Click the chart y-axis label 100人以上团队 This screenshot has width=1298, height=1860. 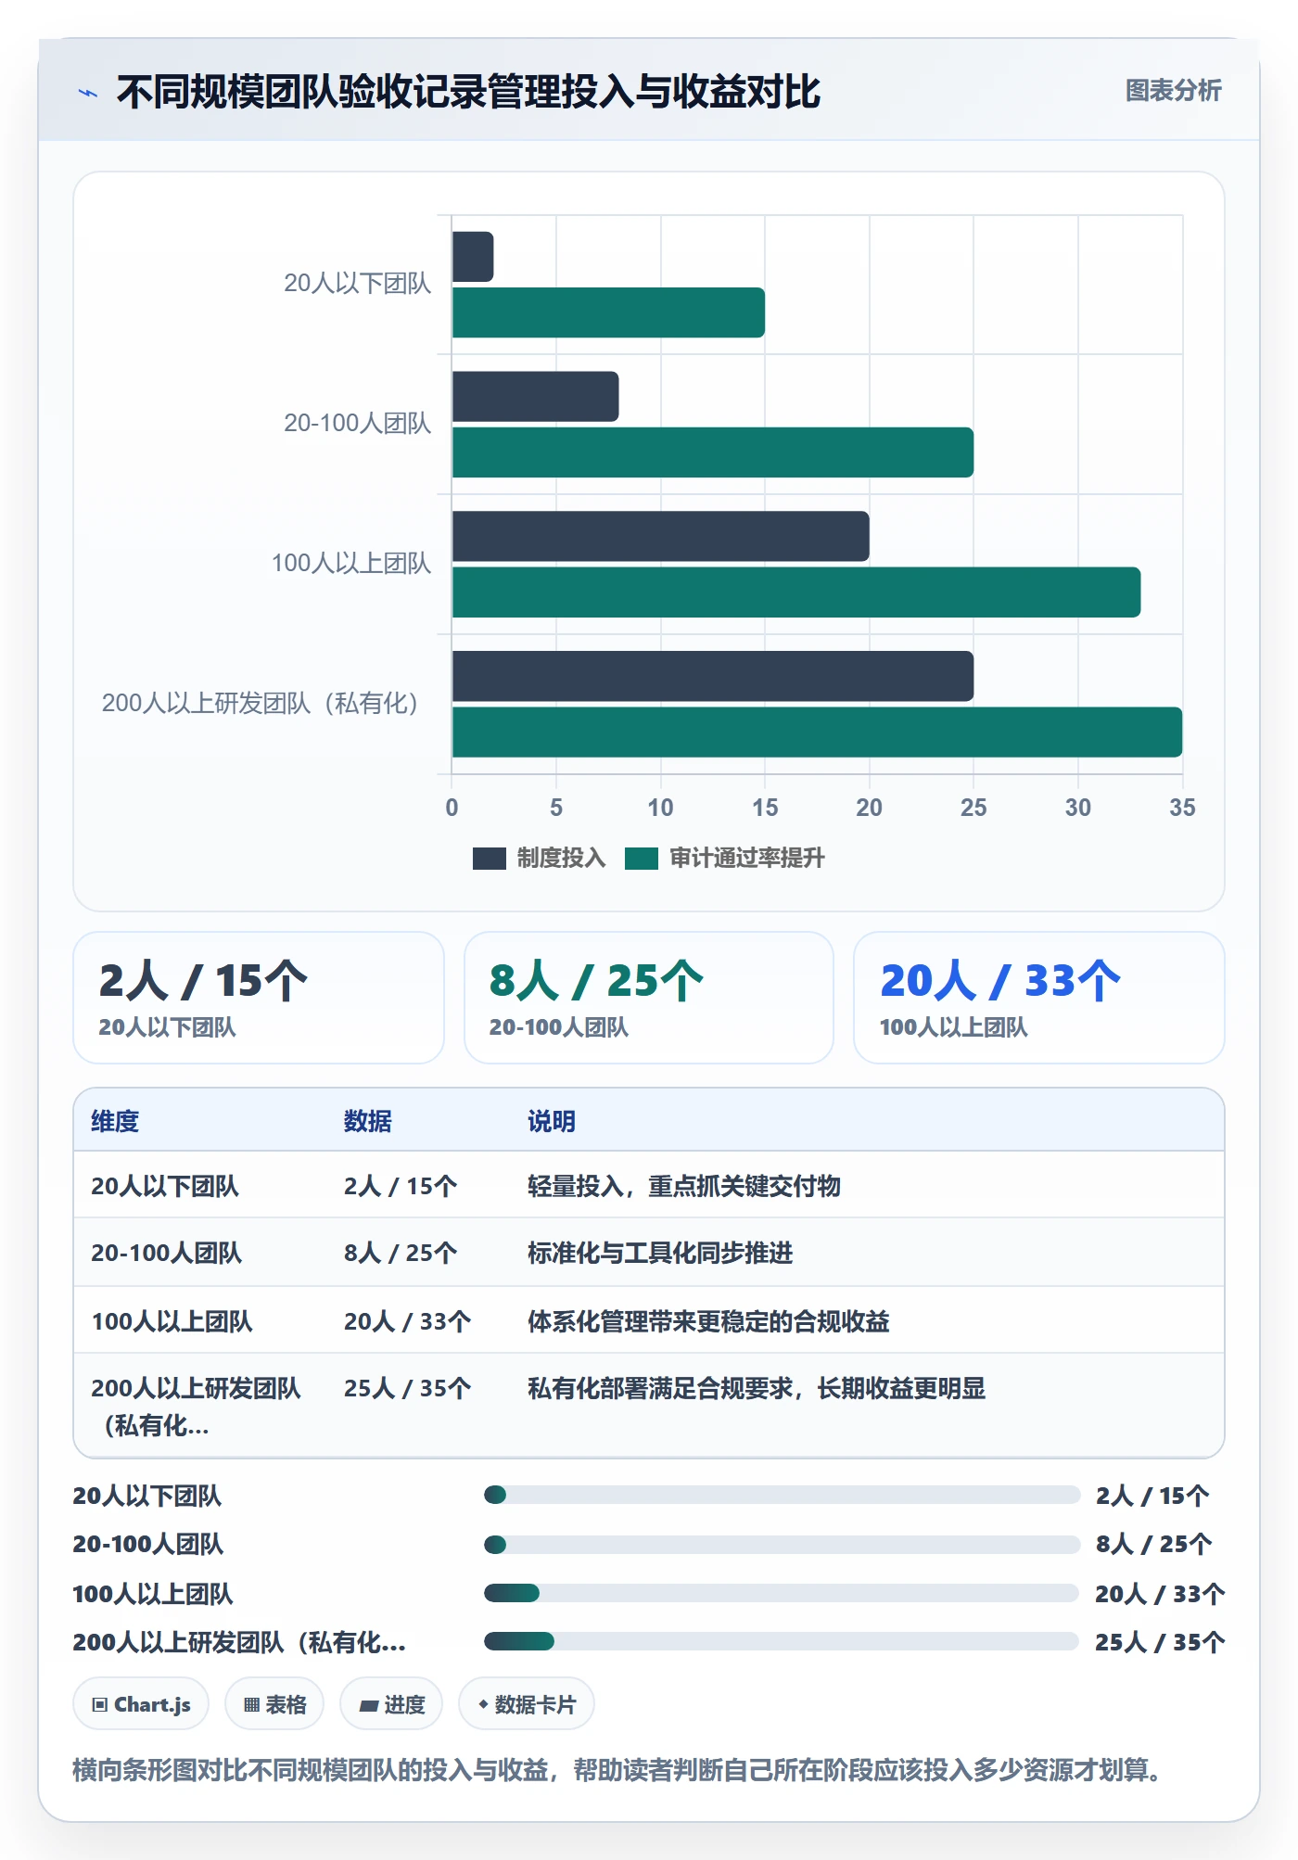[x=351, y=563]
